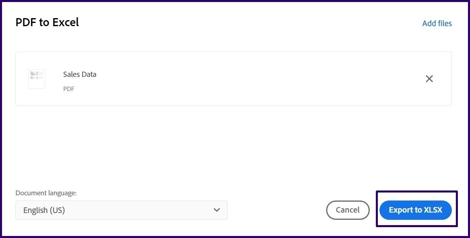Start exporting the PDF to Excel format
This screenshot has width=470, height=238.
click(416, 210)
